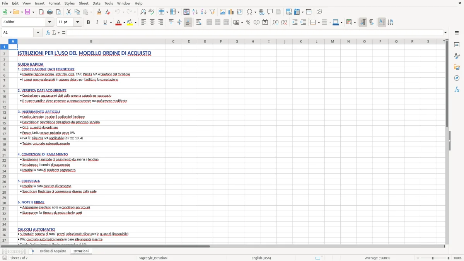Click the Print icon

(x=50, y=12)
